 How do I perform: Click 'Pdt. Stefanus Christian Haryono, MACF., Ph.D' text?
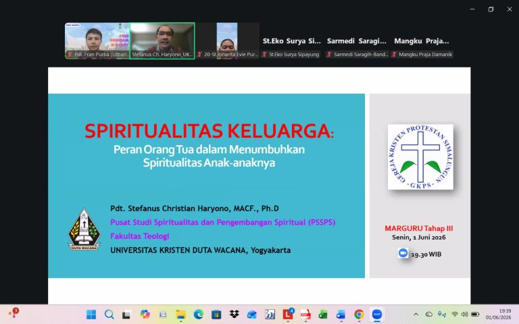(195, 209)
